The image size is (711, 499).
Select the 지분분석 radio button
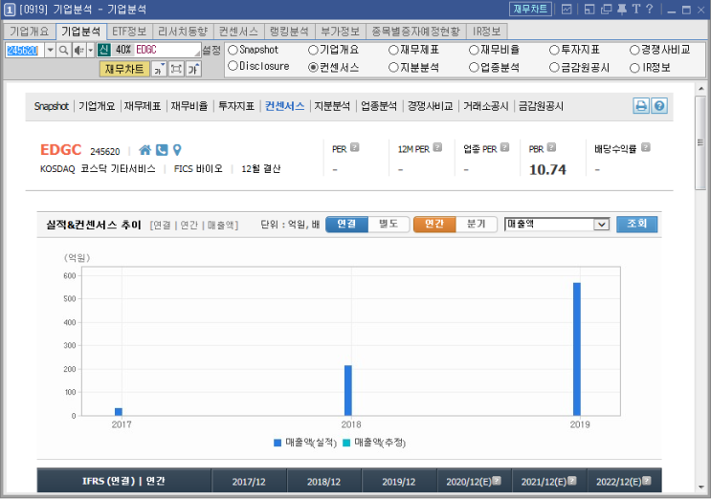pos(393,68)
